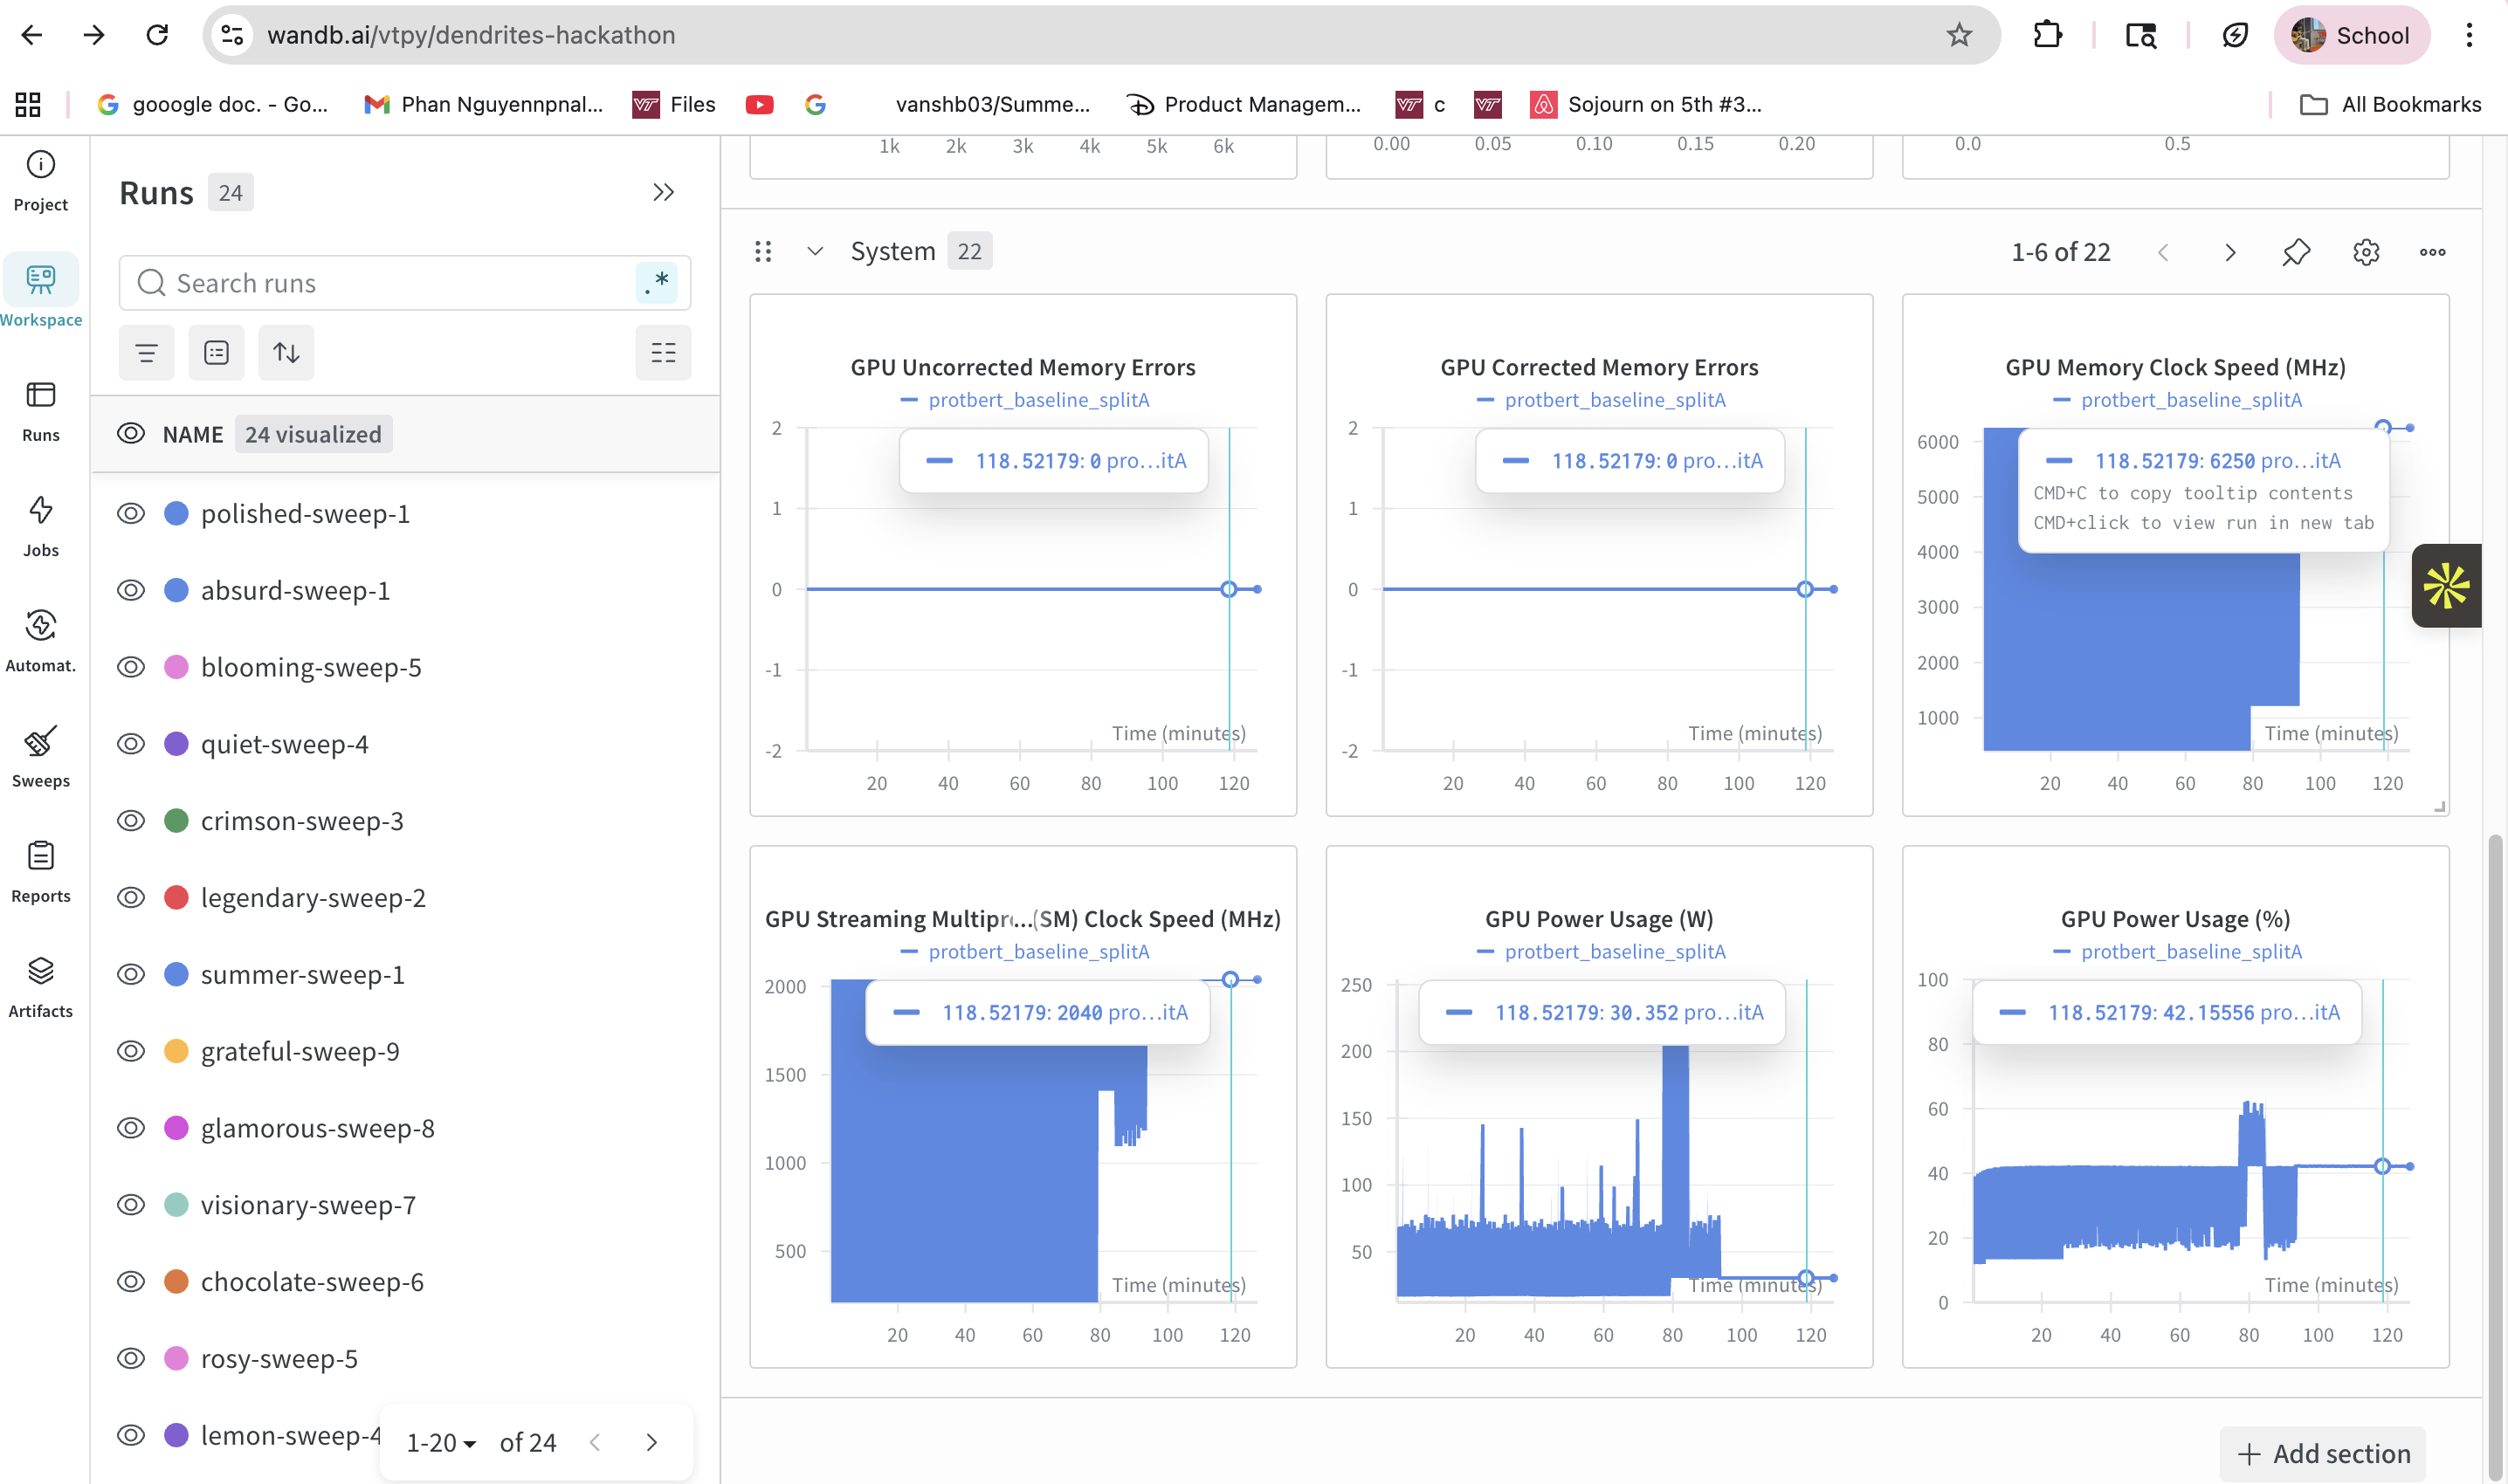Open the System section settings gear
This screenshot has width=2508, height=1484.
2365,252
